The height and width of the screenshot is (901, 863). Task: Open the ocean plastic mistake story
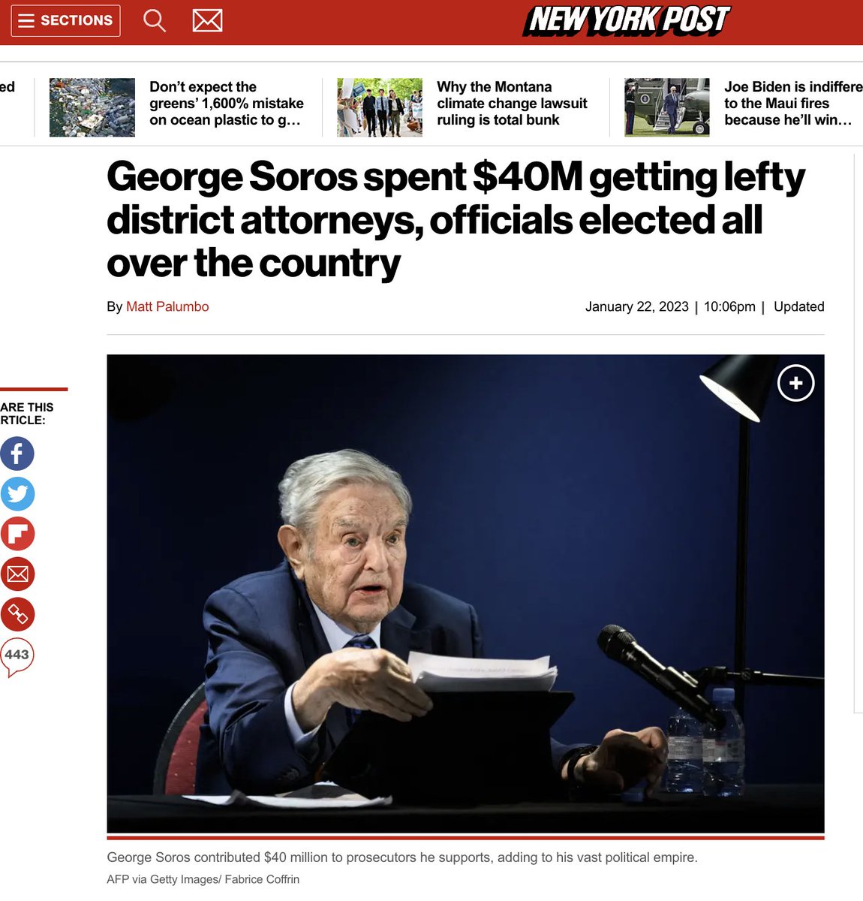click(227, 104)
